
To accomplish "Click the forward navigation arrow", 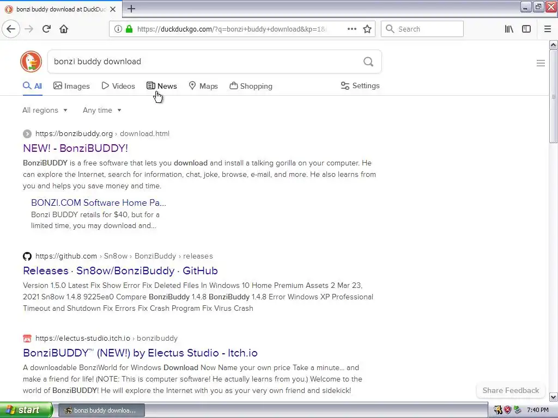I will (x=29, y=29).
